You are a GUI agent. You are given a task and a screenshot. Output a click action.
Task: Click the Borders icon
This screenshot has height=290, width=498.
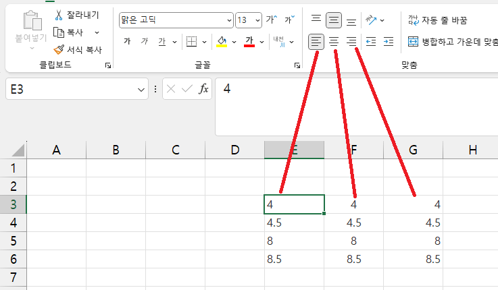[x=191, y=42]
